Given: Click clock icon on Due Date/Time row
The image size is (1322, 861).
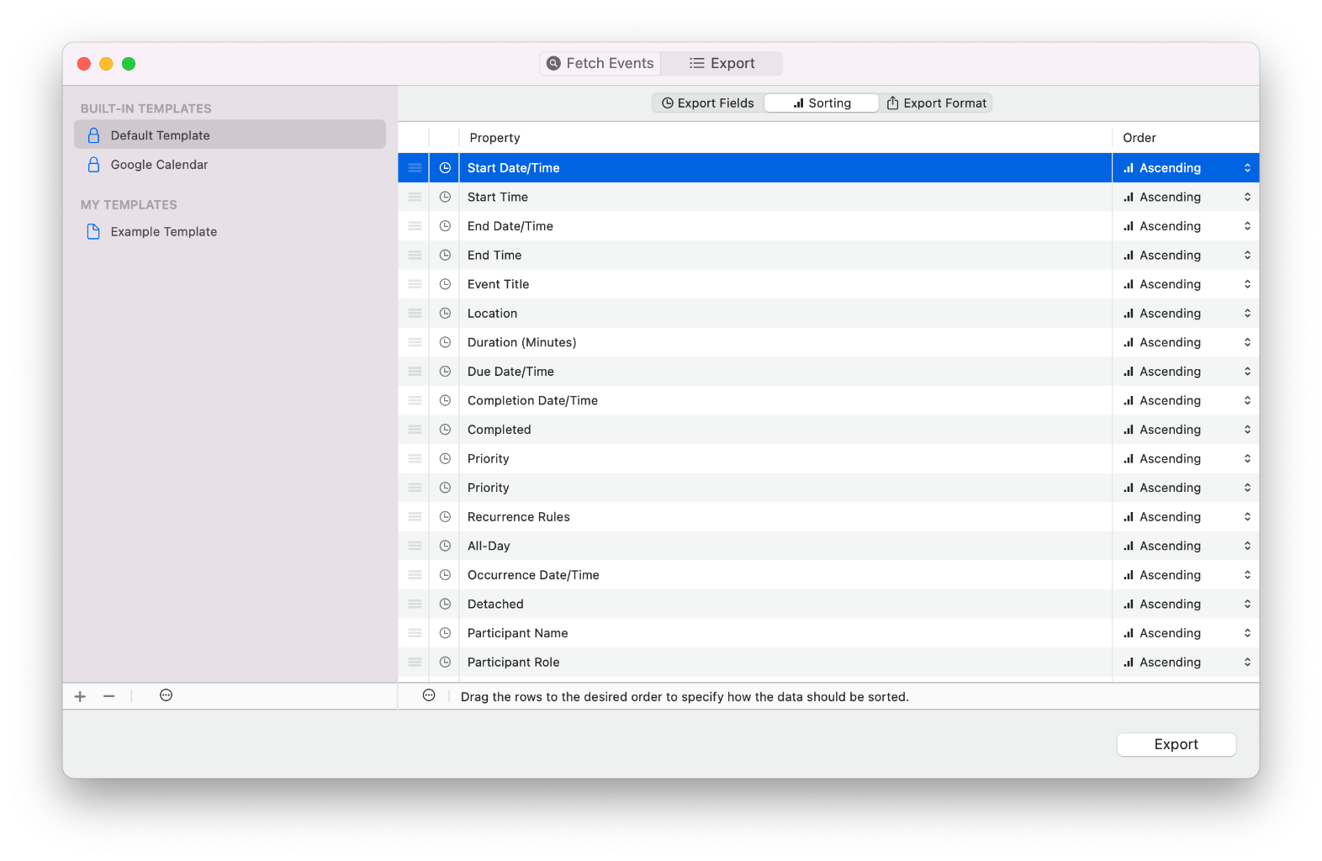Looking at the screenshot, I should coord(445,371).
